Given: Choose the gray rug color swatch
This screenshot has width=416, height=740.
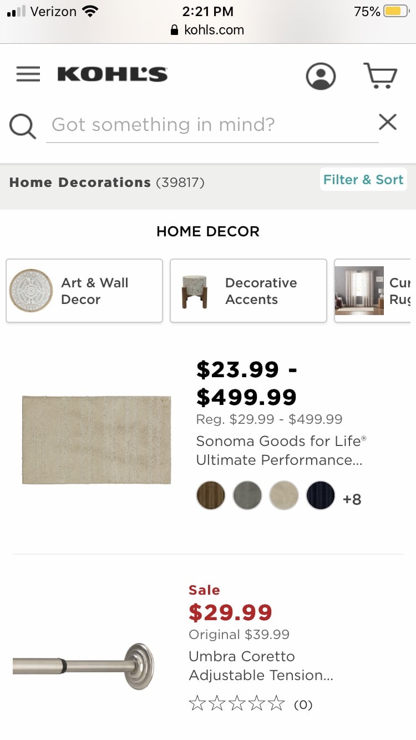Looking at the screenshot, I should click(x=247, y=495).
